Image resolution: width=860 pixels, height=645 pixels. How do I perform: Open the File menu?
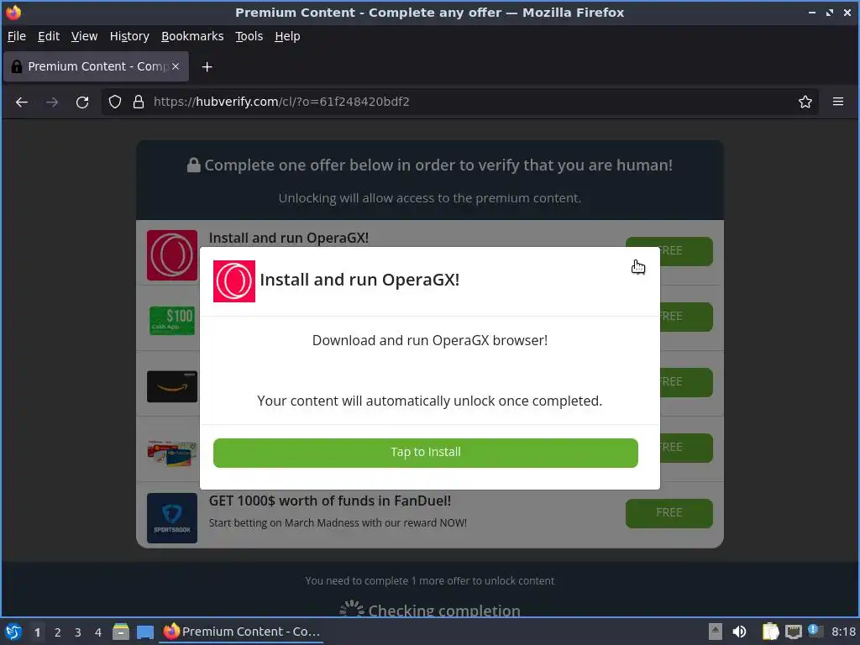click(17, 36)
